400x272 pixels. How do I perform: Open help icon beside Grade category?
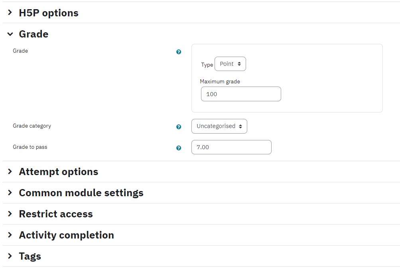[179, 127]
